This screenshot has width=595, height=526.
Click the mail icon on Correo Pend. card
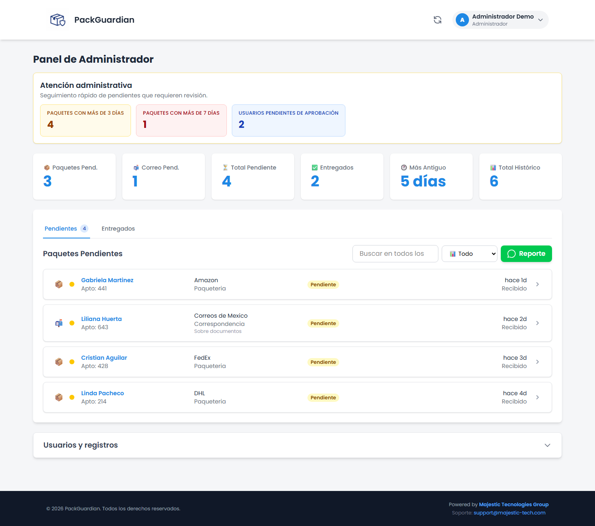136,167
